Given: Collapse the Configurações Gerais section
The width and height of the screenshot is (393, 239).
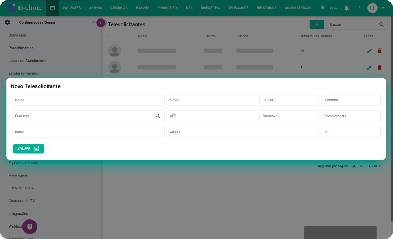Looking at the screenshot, I should [93, 22].
